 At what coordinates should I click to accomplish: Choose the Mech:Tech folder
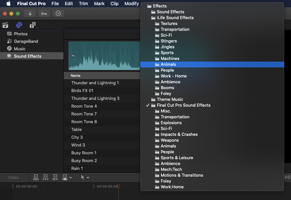tap(212, 169)
